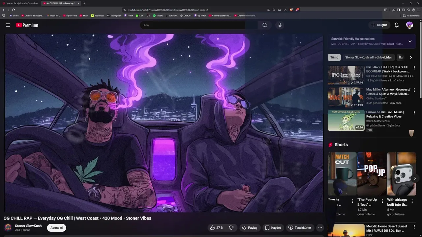Open the (7) YouTube bookmark
Screen dimensions: 422x237
point(70,15)
